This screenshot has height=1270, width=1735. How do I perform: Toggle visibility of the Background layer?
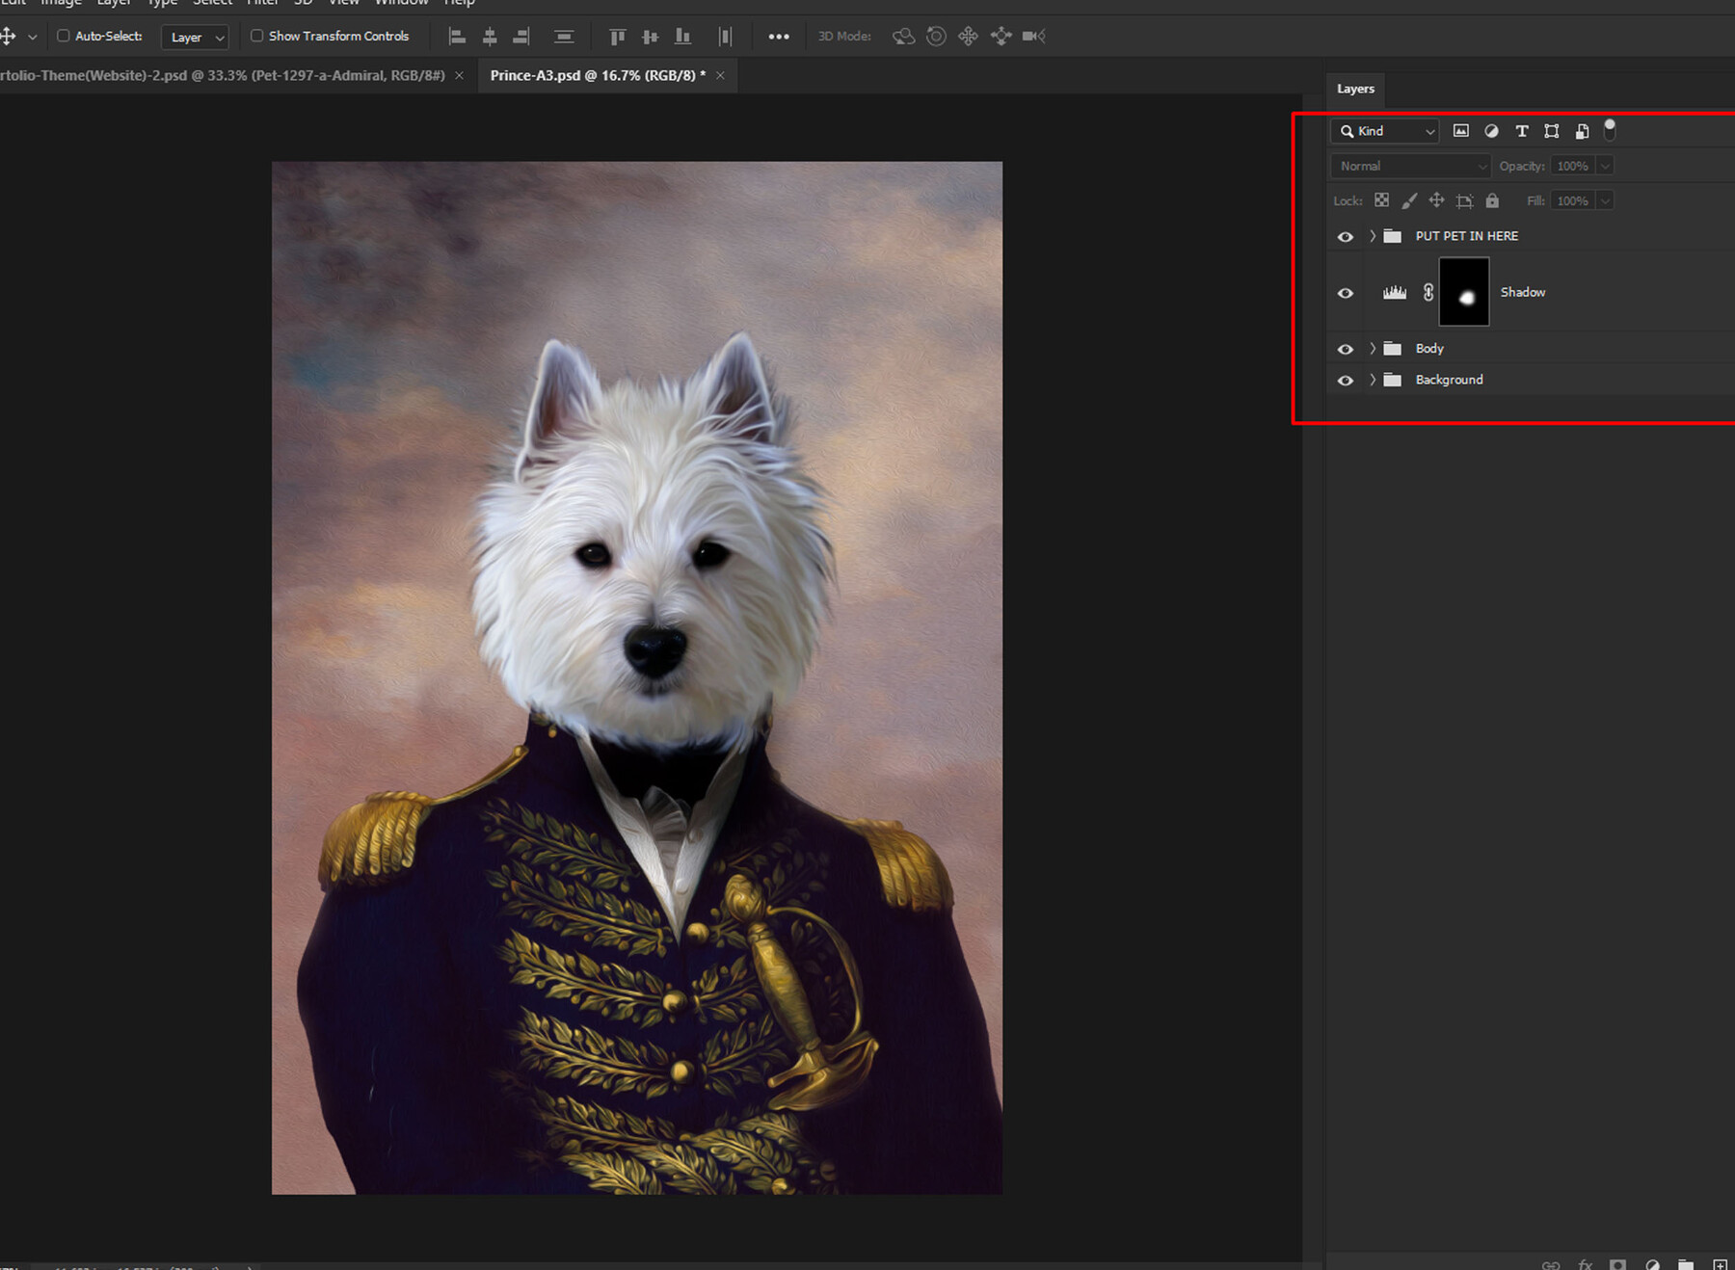(1345, 380)
